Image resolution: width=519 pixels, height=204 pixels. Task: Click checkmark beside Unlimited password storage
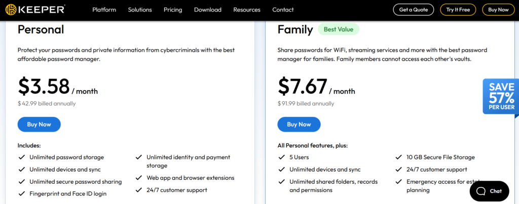click(x=22, y=157)
